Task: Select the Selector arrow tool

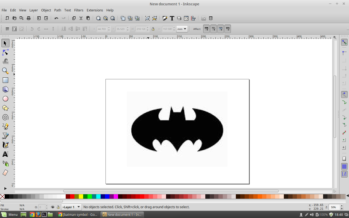Action: [x=5, y=43]
